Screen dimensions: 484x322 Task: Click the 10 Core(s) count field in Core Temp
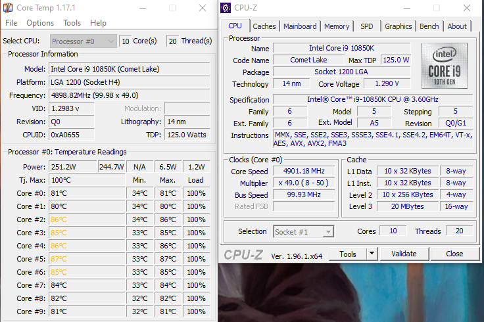click(x=125, y=41)
